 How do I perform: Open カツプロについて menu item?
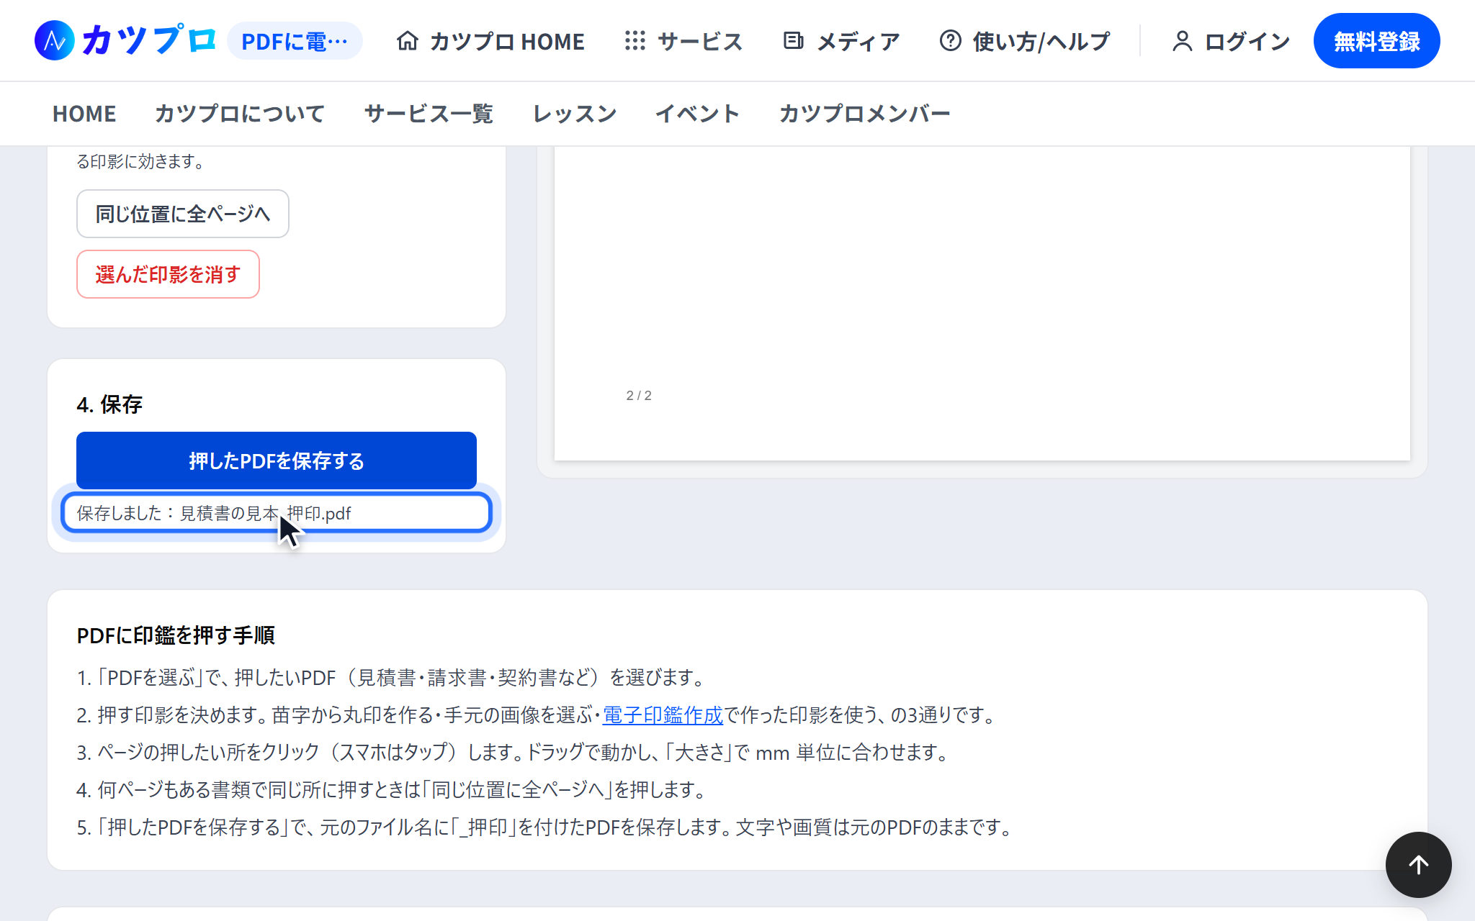(240, 114)
